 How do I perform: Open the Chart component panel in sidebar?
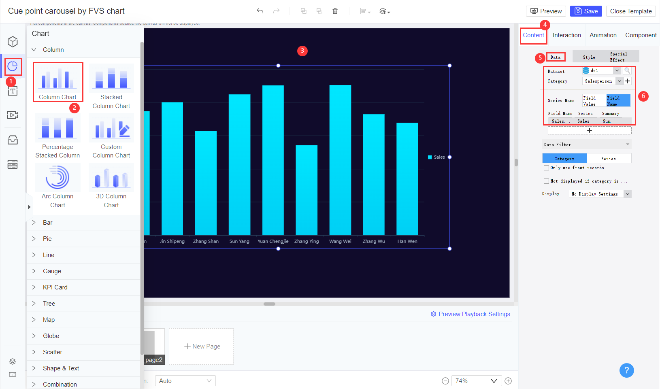(13, 66)
